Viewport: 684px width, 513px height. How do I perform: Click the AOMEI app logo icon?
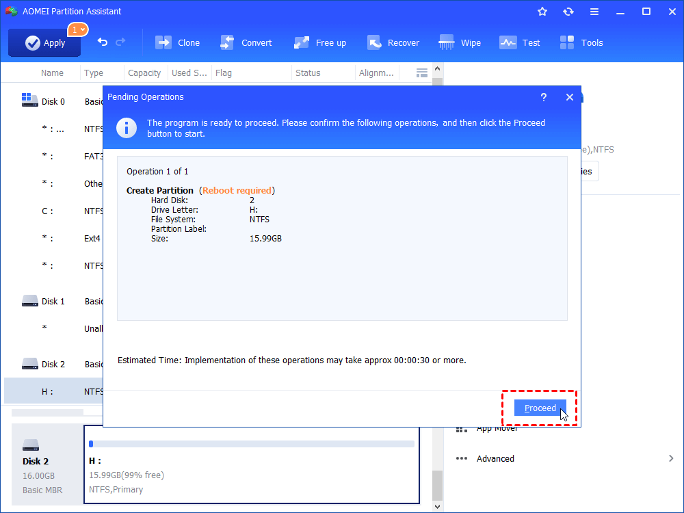coord(12,12)
